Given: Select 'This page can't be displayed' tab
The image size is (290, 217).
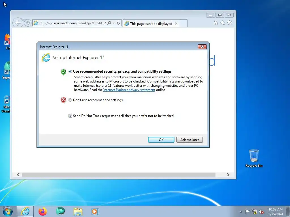Looking at the screenshot, I should click(x=151, y=23).
